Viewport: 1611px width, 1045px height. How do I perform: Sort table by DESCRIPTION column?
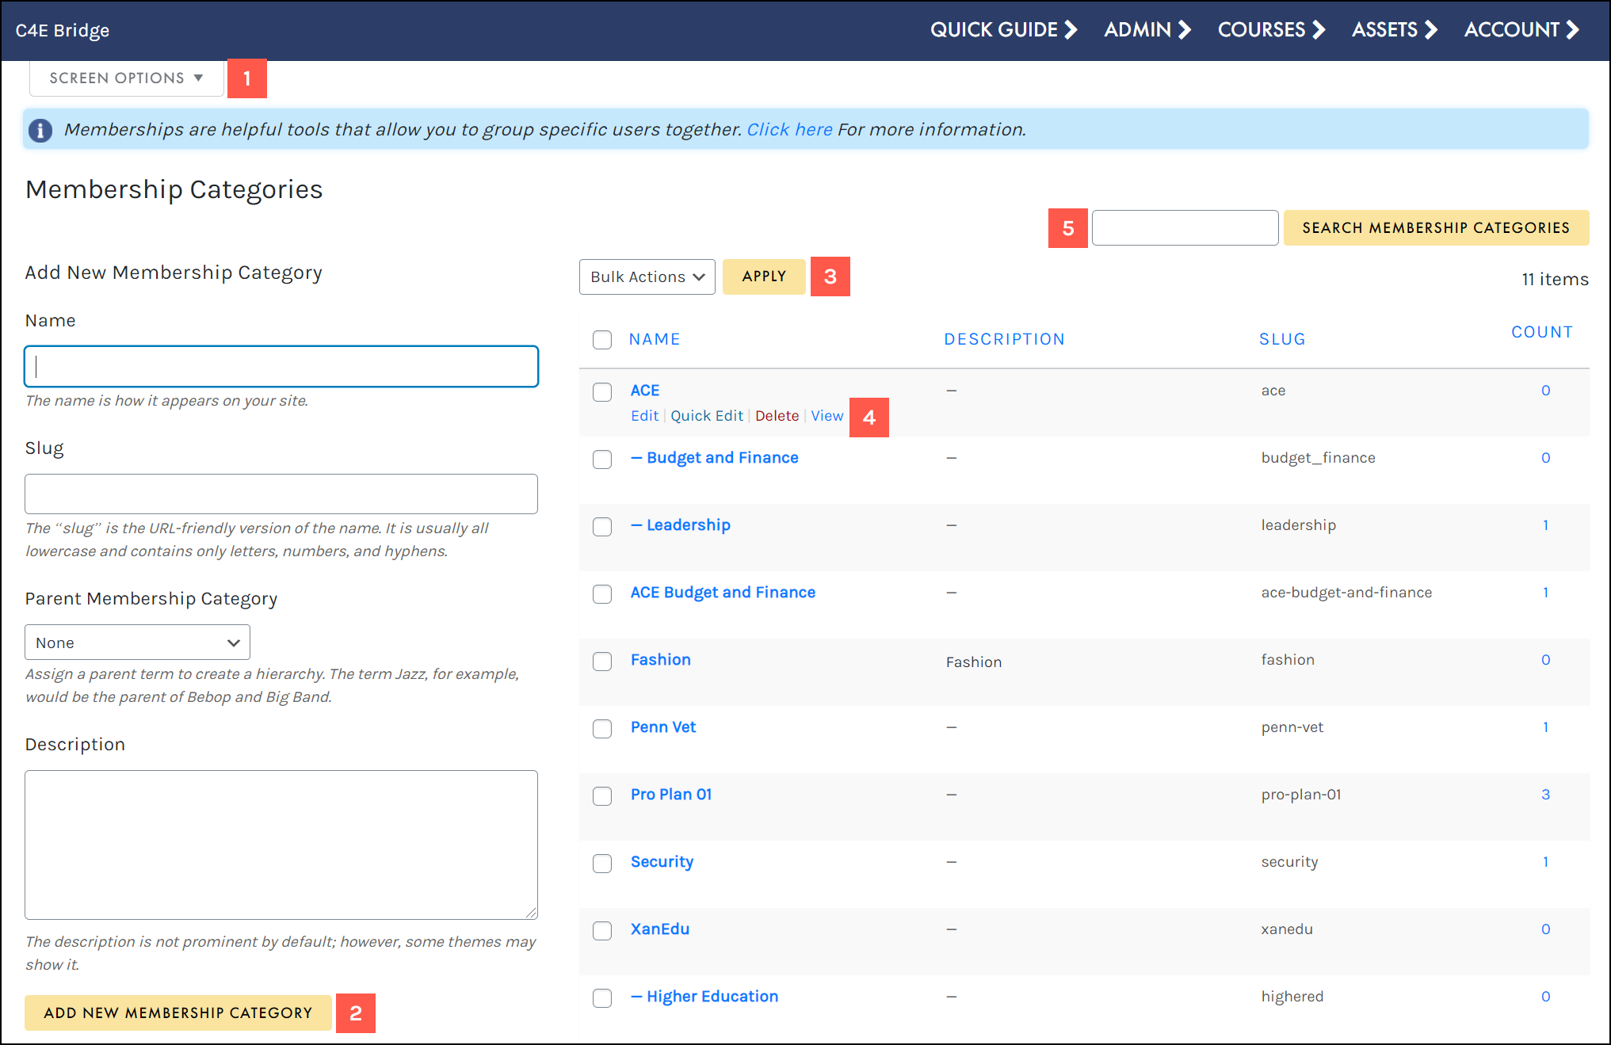click(x=1005, y=339)
